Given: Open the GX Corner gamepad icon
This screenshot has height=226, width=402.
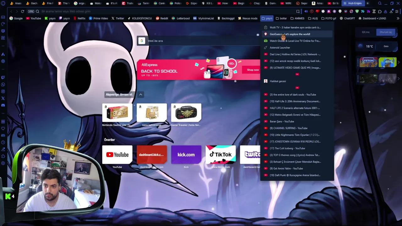Looking at the screenshot, I should 3,17.
